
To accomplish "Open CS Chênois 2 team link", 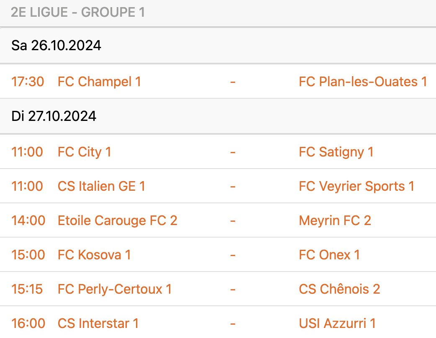I will click(x=339, y=289).
